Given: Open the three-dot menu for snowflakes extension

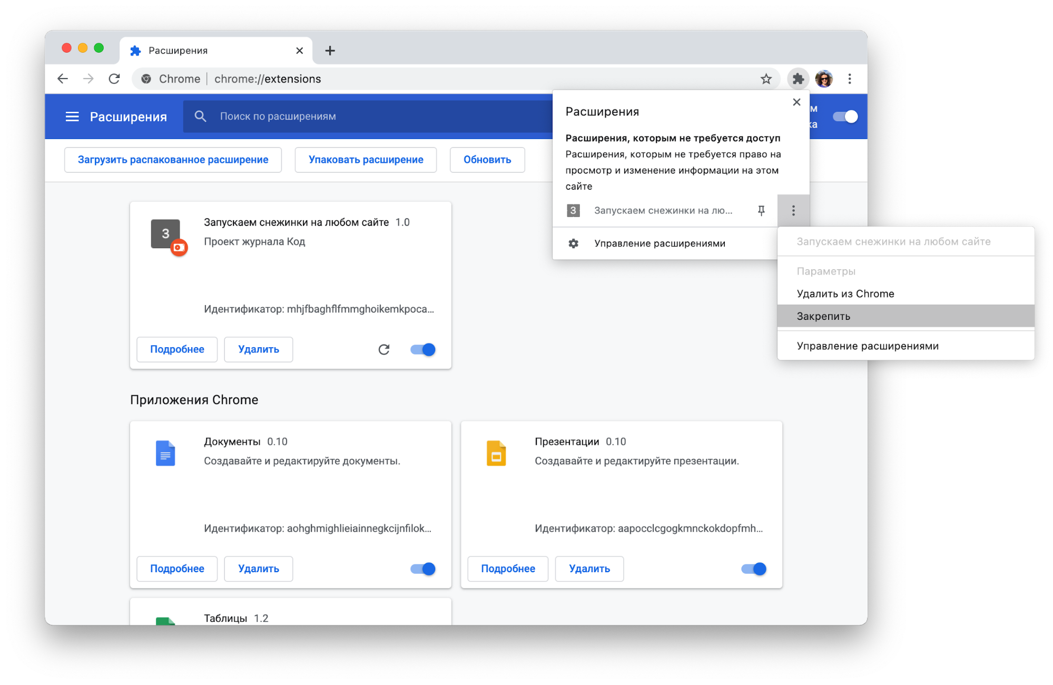Looking at the screenshot, I should [793, 211].
